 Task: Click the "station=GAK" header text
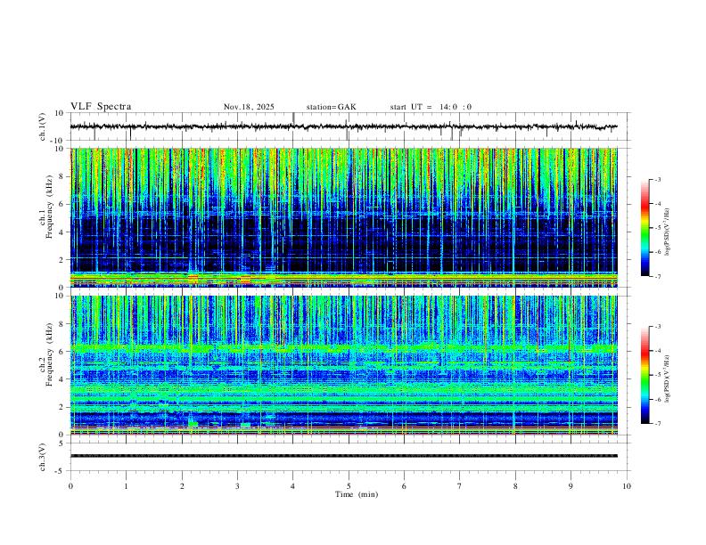pos(331,107)
